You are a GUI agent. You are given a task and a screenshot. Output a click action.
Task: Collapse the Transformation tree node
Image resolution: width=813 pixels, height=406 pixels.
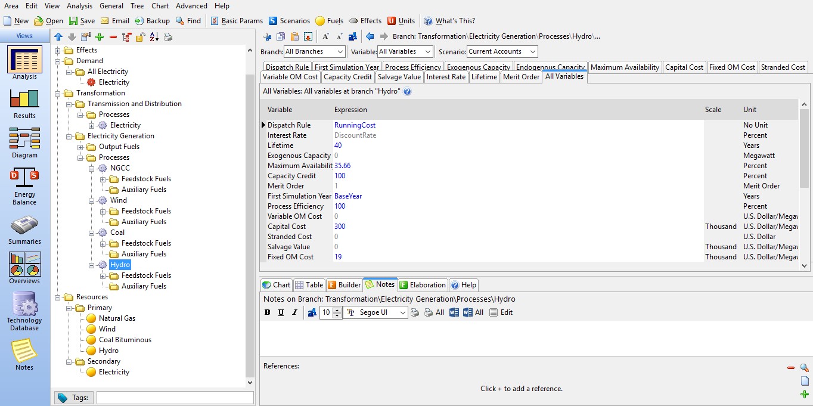point(58,93)
